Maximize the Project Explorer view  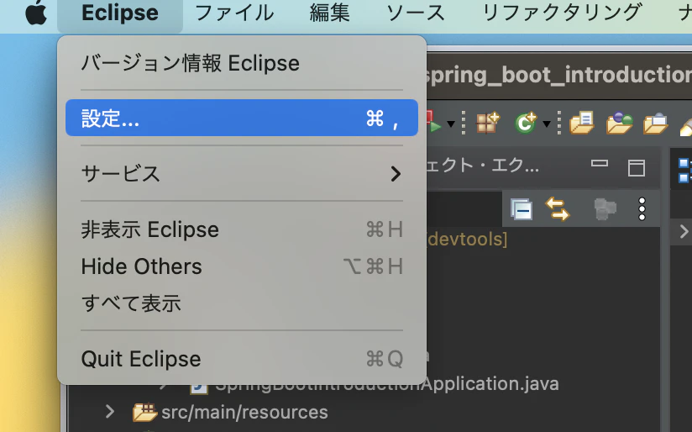click(x=637, y=168)
